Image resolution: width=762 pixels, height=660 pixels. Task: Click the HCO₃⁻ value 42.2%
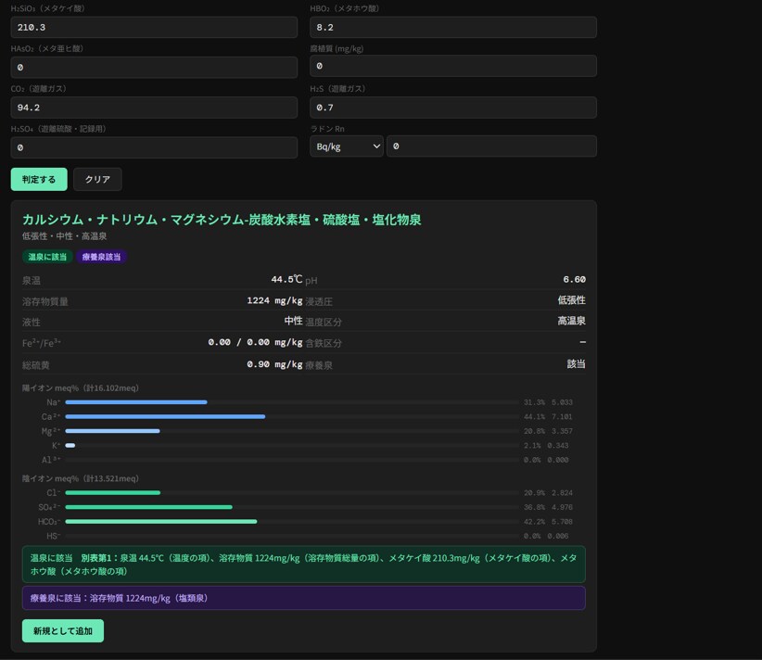534,522
